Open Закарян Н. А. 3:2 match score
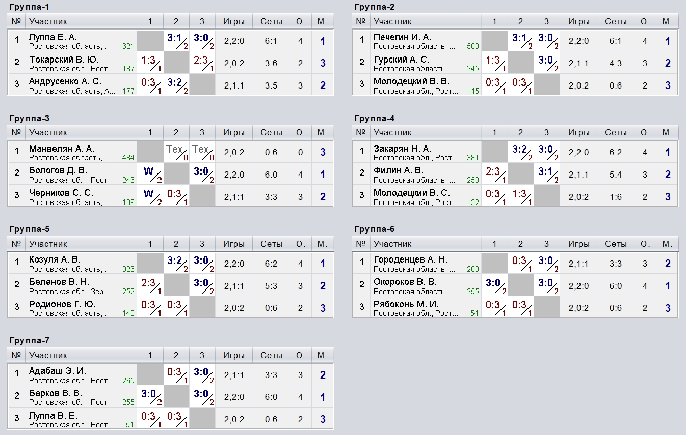The width and height of the screenshot is (686, 435). 521,152
